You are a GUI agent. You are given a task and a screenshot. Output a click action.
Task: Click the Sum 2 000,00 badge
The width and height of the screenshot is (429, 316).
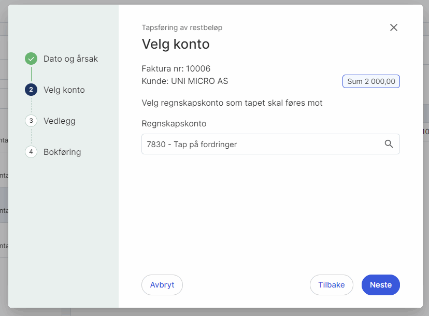[x=371, y=81]
